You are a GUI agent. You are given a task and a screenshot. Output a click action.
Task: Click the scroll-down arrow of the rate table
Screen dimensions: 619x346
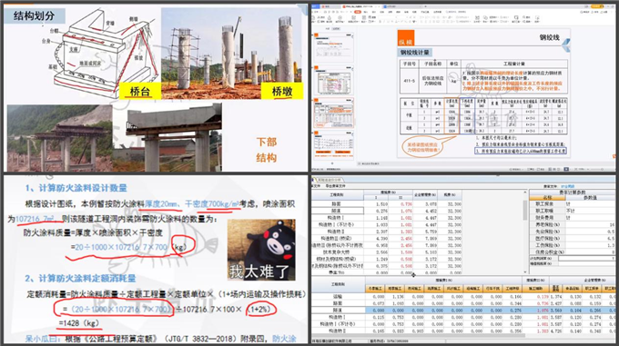coord(525,272)
